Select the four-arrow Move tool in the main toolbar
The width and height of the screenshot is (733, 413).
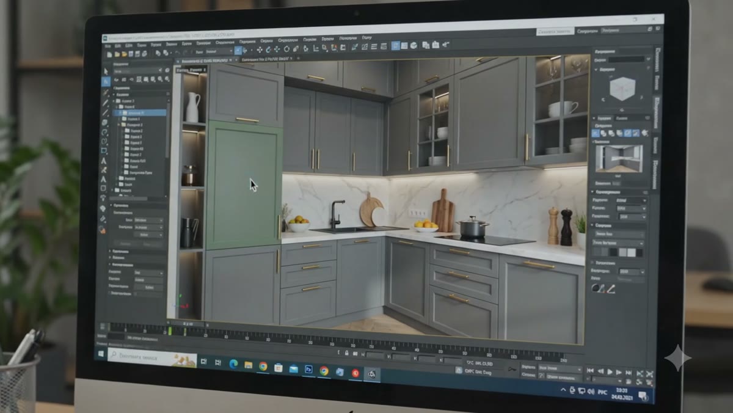260,49
